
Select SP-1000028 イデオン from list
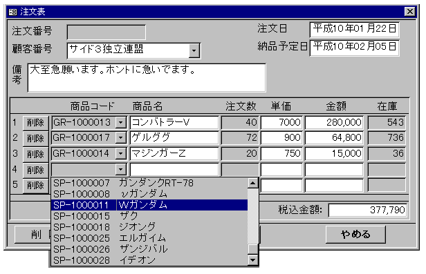click(149, 260)
